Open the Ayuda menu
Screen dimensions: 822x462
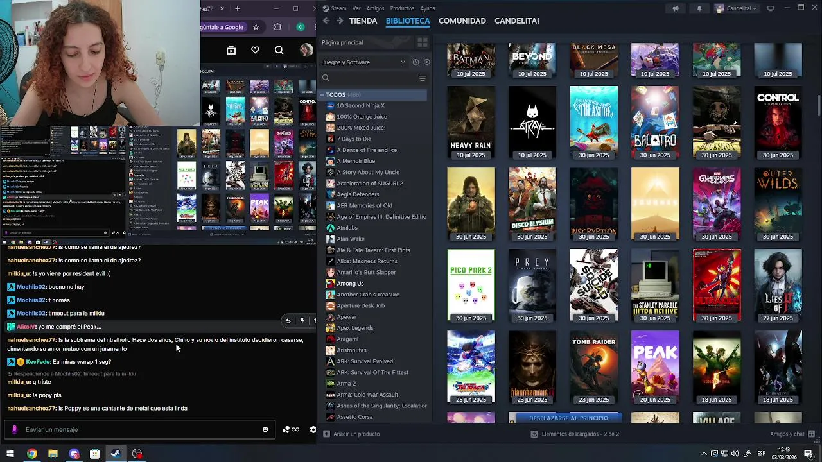click(428, 8)
